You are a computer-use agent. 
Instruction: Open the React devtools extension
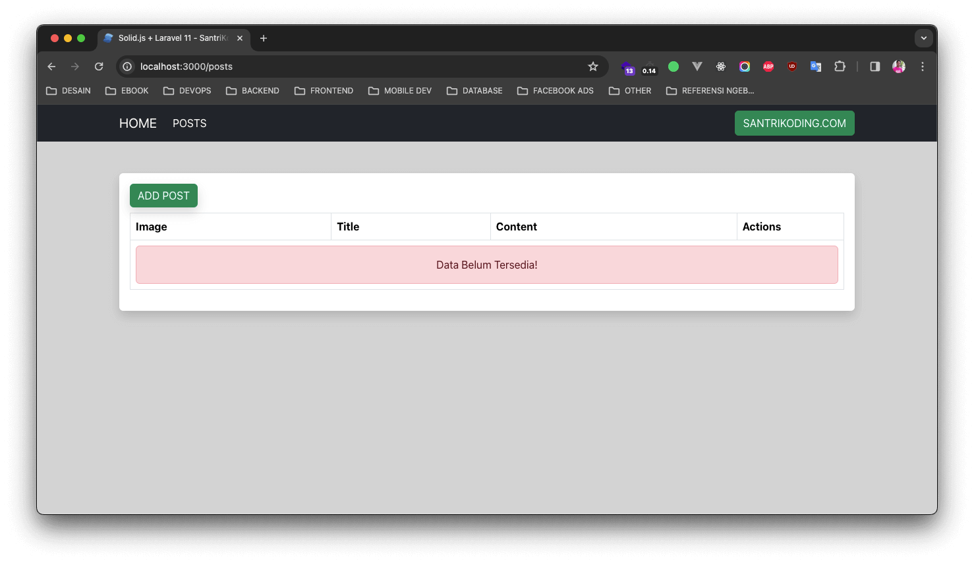[721, 67]
